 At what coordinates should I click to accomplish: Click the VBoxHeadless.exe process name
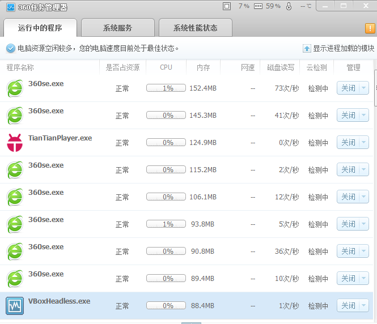(59, 301)
